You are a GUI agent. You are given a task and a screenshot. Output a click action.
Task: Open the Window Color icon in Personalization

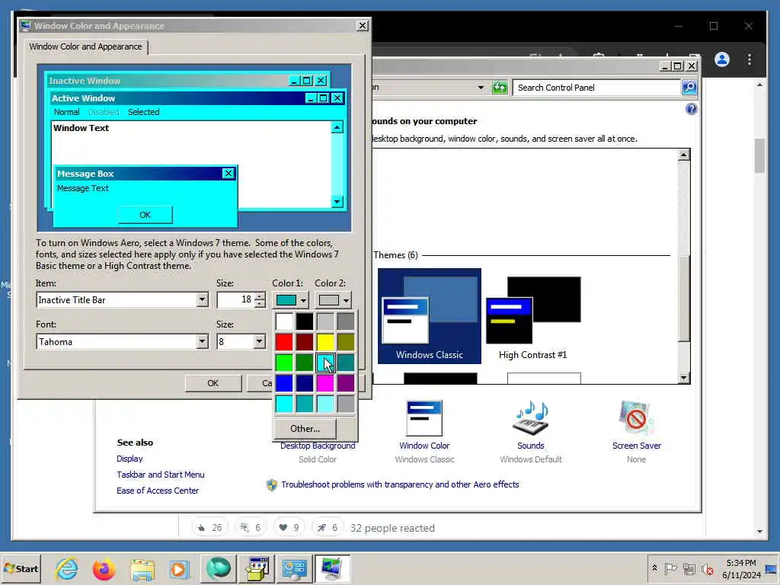point(424,418)
